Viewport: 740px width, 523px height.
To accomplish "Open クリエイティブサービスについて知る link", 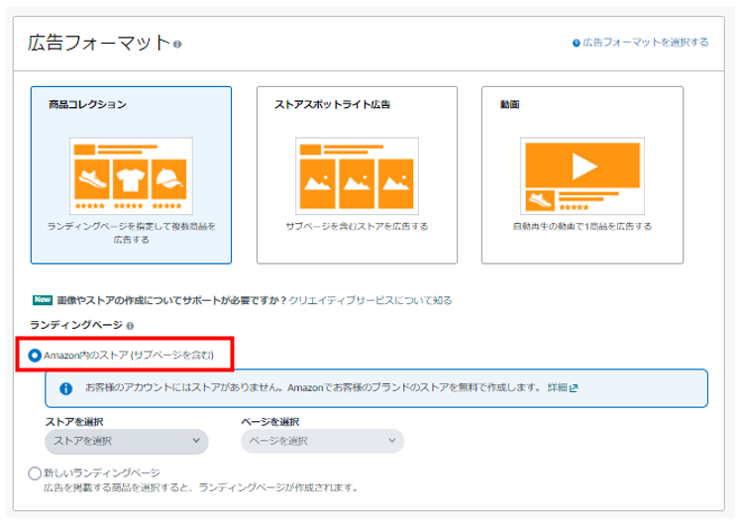I will (x=370, y=300).
